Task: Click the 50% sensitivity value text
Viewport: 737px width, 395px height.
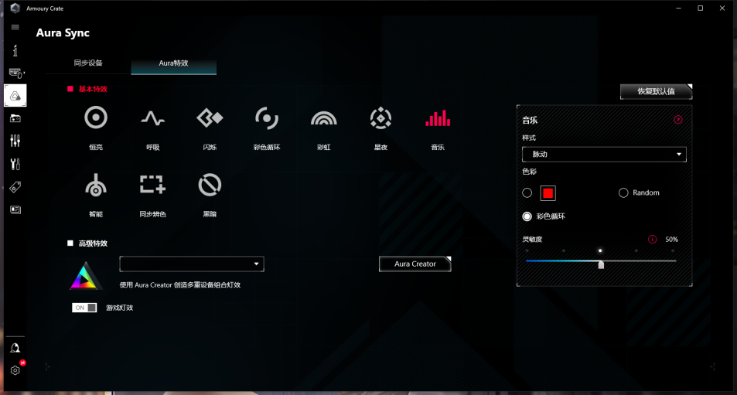Action: (x=672, y=240)
